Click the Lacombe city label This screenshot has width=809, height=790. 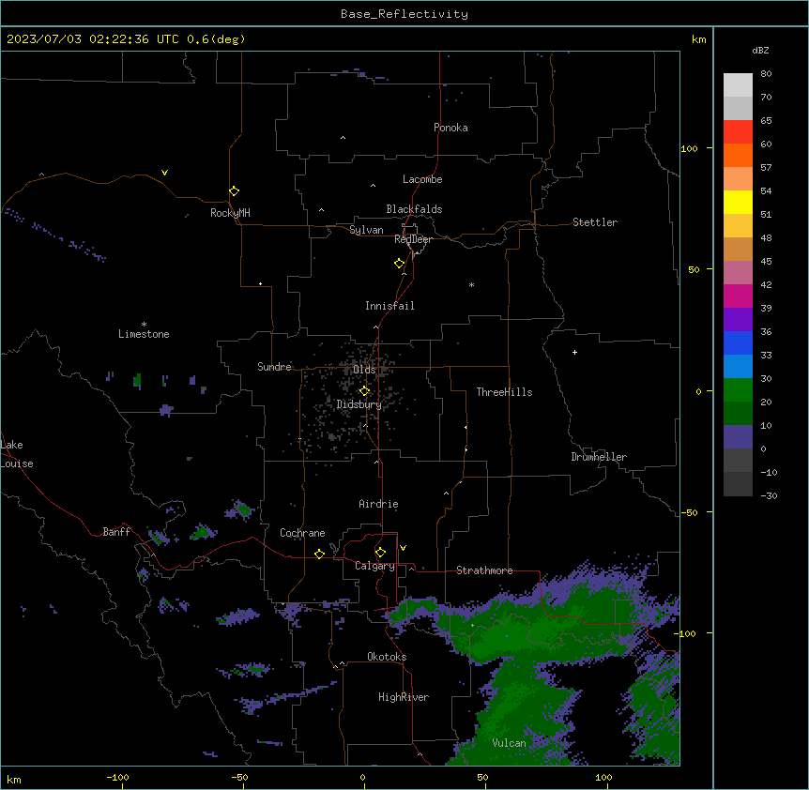[422, 179]
